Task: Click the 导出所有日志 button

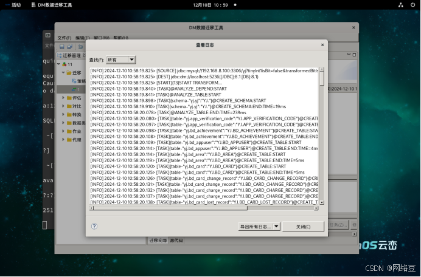Action: coord(256,227)
